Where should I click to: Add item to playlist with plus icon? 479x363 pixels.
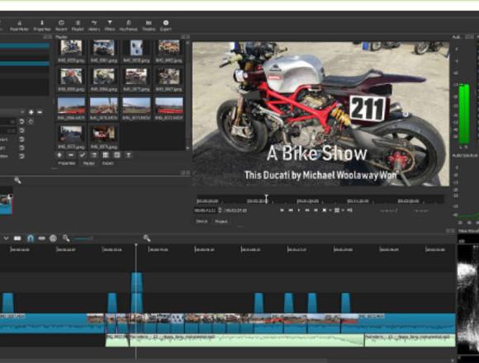59,155
